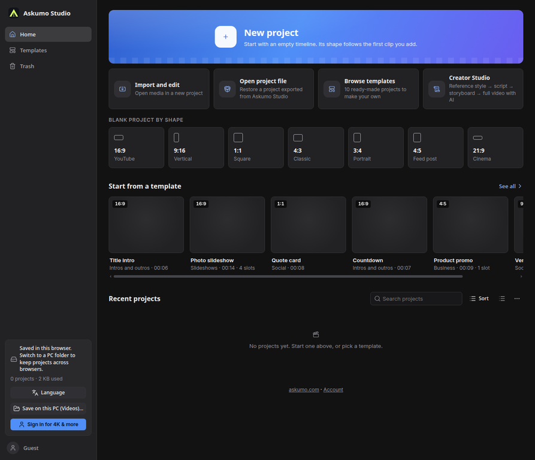The width and height of the screenshot is (535, 460).
Task: Select the 16:9 YouTube shape icon
Action: click(x=119, y=138)
